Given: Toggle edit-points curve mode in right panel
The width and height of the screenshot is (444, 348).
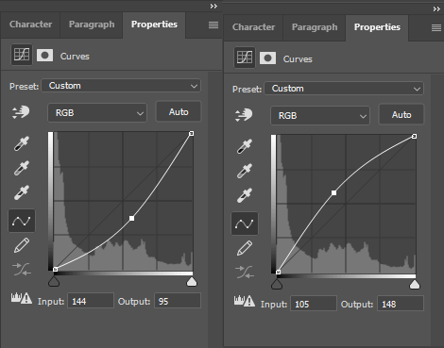Looking at the screenshot, I should [x=245, y=224].
